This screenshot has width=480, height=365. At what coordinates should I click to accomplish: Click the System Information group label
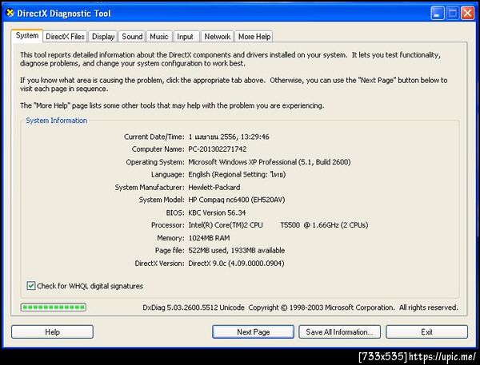[56, 121]
